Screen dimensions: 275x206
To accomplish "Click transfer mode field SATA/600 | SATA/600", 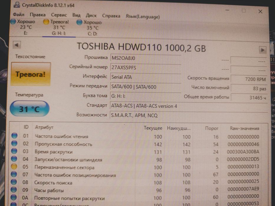I will pos(146,87).
